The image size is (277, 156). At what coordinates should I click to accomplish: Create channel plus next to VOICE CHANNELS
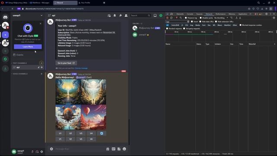(42, 74)
